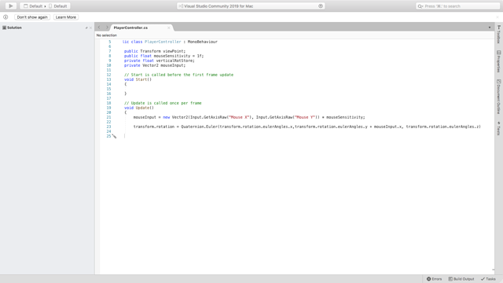This screenshot has width=503, height=283.
Task: Close the PlayerController.cs tab
Action: coord(169,28)
